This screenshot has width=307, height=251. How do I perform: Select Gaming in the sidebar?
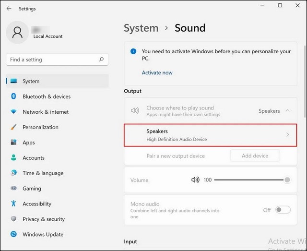[x=57, y=188]
